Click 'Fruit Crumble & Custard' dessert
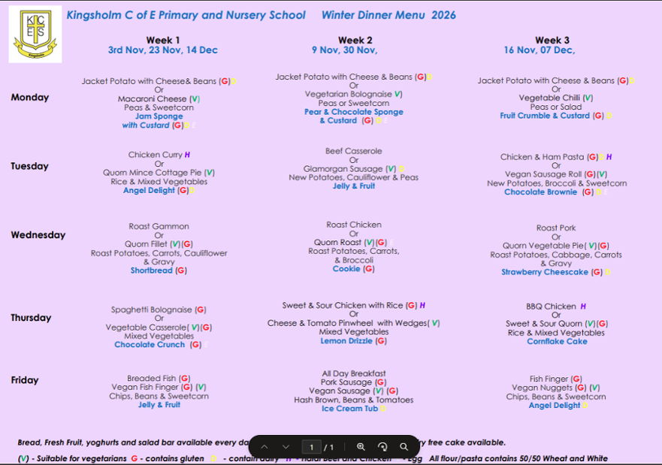662x465 pixels. (545, 116)
